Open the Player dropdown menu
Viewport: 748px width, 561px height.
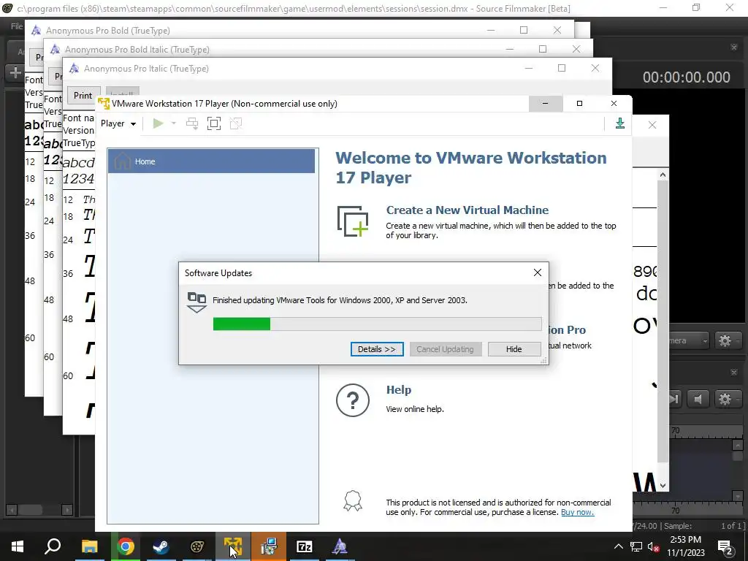(118, 123)
